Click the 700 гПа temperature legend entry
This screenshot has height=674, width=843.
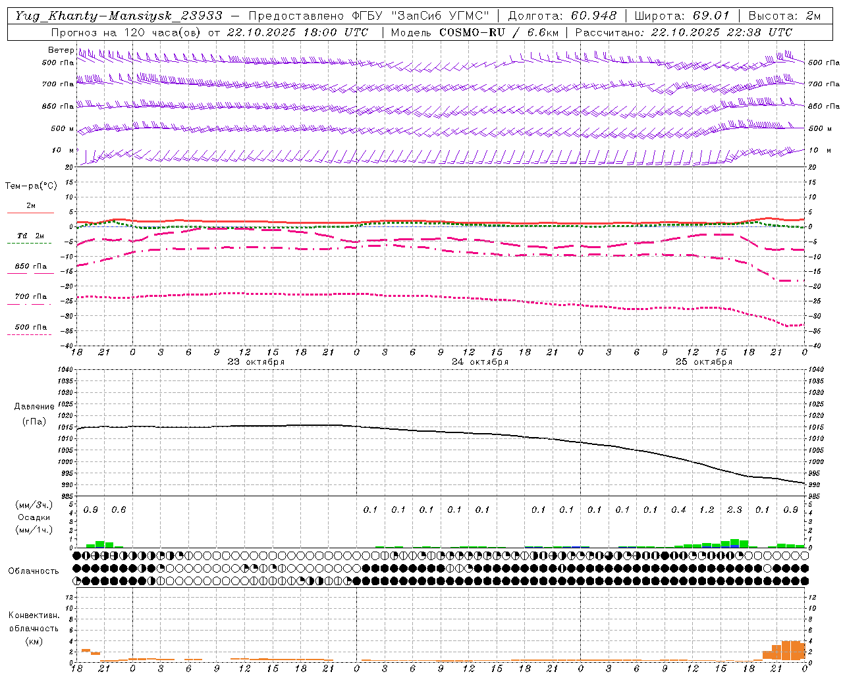(x=31, y=297)
